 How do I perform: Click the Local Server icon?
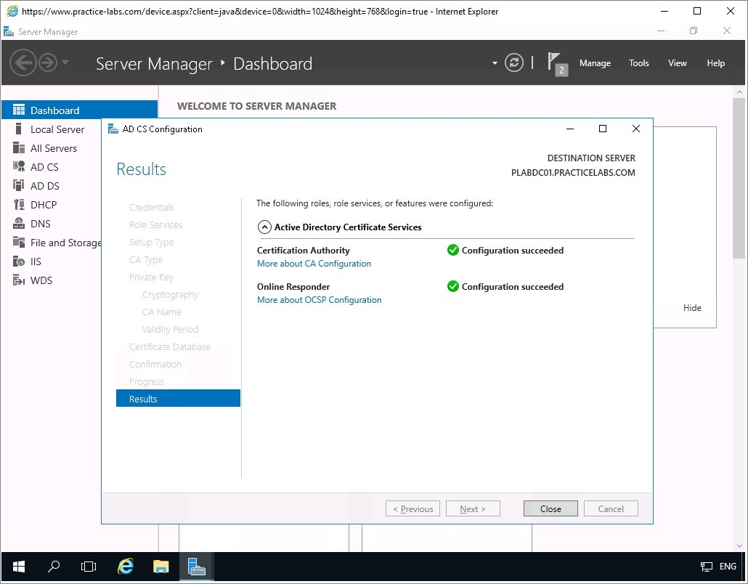tap(19, 129)
